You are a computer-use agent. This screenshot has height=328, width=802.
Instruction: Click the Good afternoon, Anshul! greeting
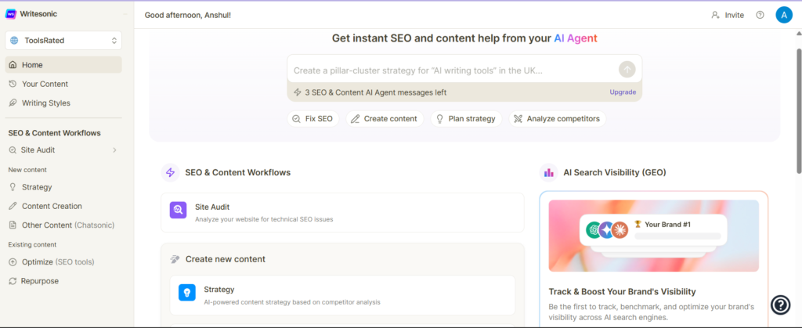(188, 15)
